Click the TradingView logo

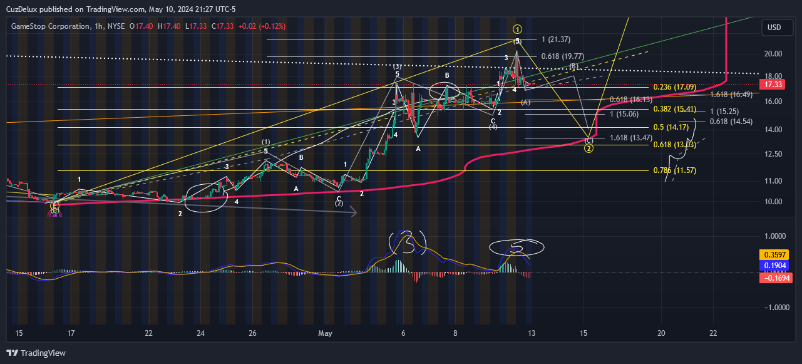(x=36, y=353)
